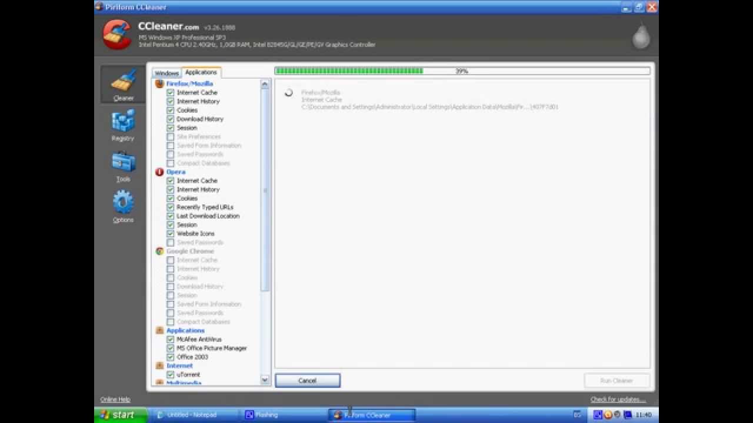Select the Internet group heading
This screenshot has width=753, height=423.
point(179,365)
